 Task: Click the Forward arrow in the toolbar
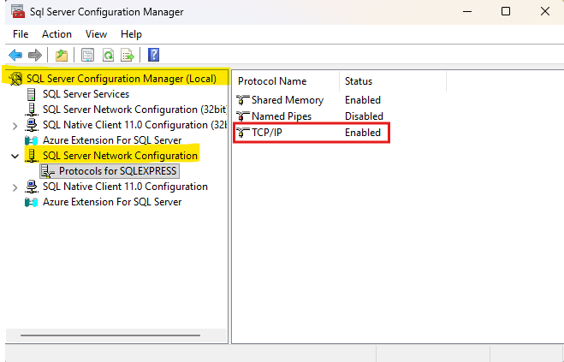[x=35, y=56]
